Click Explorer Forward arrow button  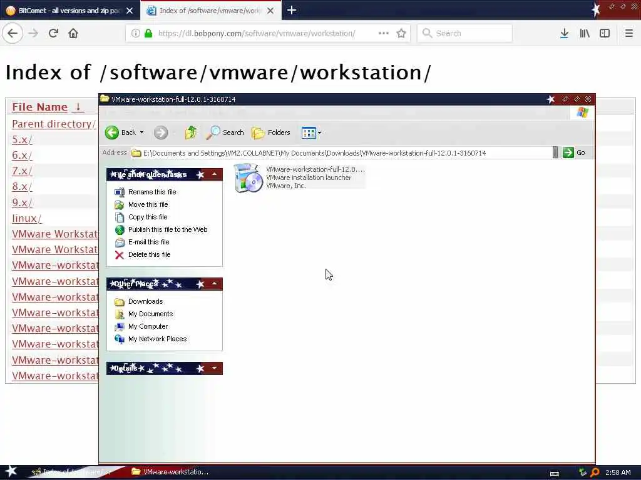161,132
